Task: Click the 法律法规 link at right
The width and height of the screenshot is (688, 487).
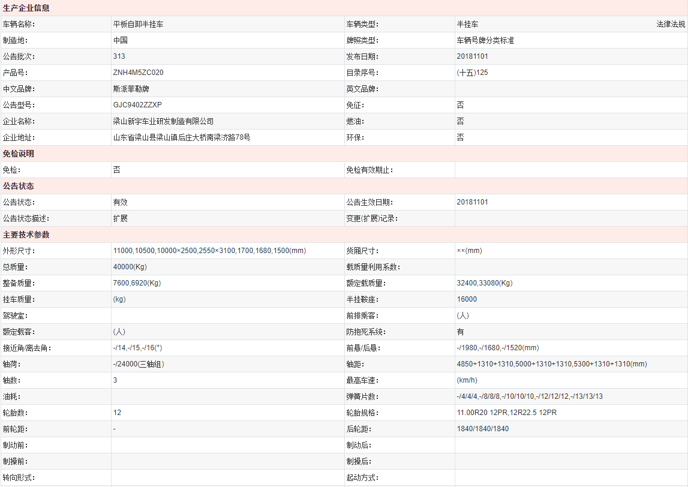Action: click(670, 25)
